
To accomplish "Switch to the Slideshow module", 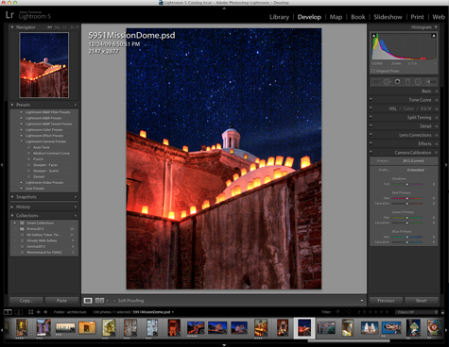I will [388, 17].
